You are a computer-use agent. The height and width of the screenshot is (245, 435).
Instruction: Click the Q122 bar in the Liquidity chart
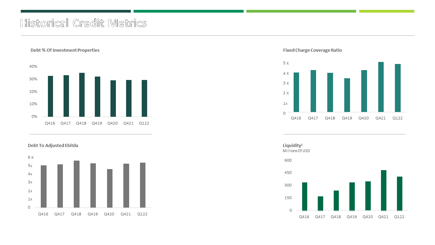pyautogui.click(x=400, y=194)
